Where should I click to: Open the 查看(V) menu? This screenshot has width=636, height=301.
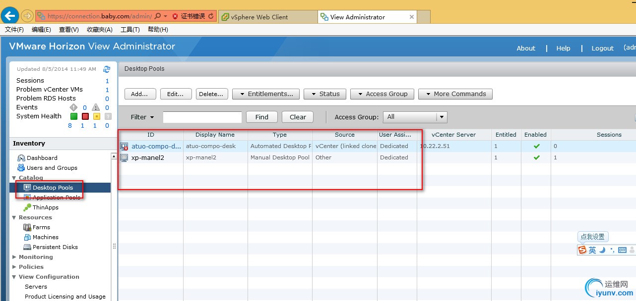(x=68, y=30)
